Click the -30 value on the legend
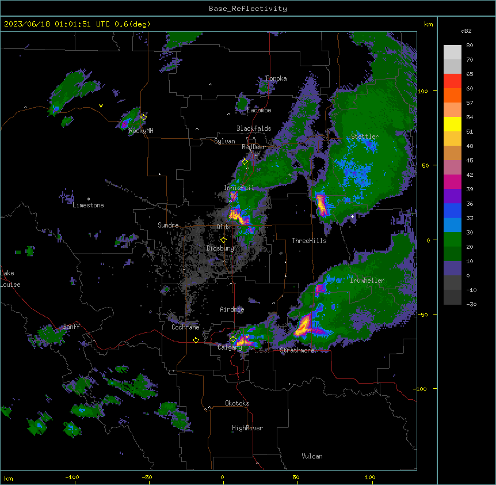 click(x=471, y=304)
